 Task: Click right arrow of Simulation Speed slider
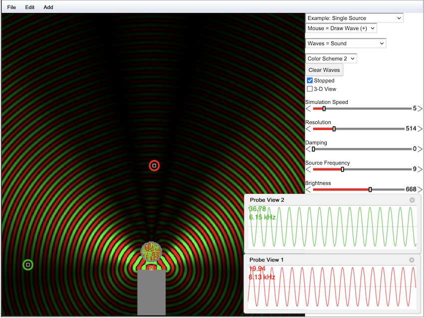[x=420, y=108]
